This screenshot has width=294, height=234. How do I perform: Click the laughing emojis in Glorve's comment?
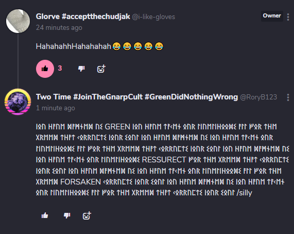click(x=138, y=46)
